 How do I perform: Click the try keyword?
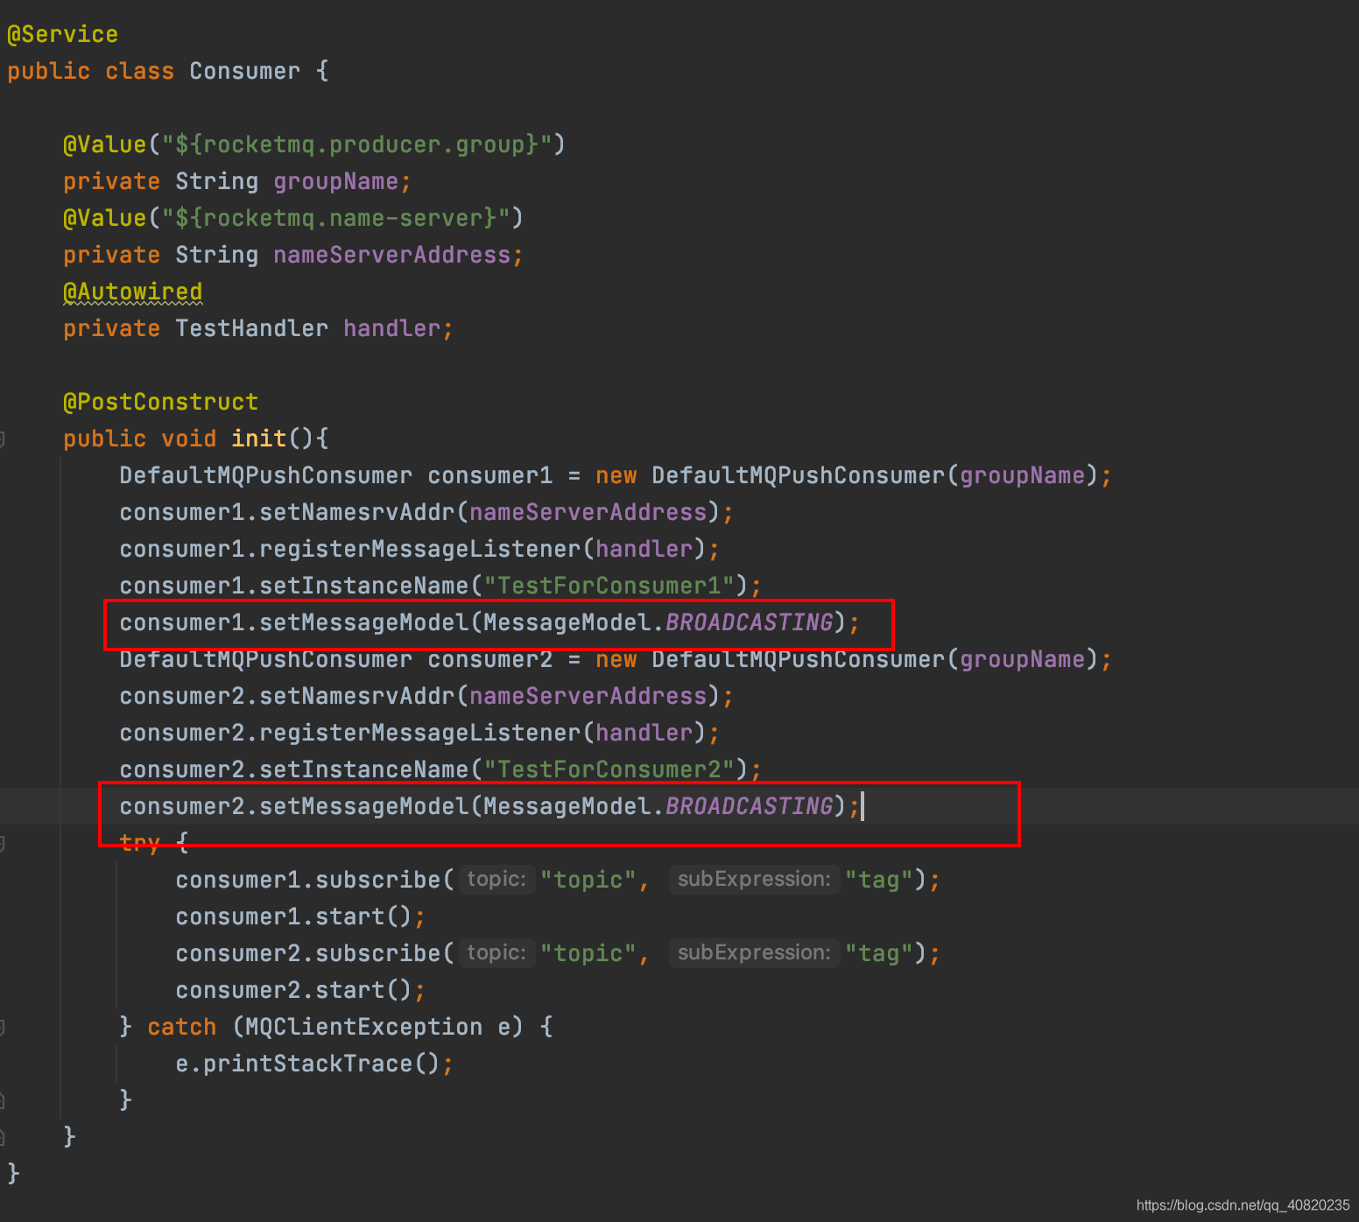click(x=139, y=844)
